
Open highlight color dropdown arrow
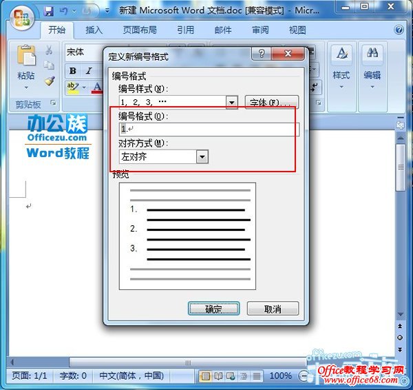click(x=84, y=88)
